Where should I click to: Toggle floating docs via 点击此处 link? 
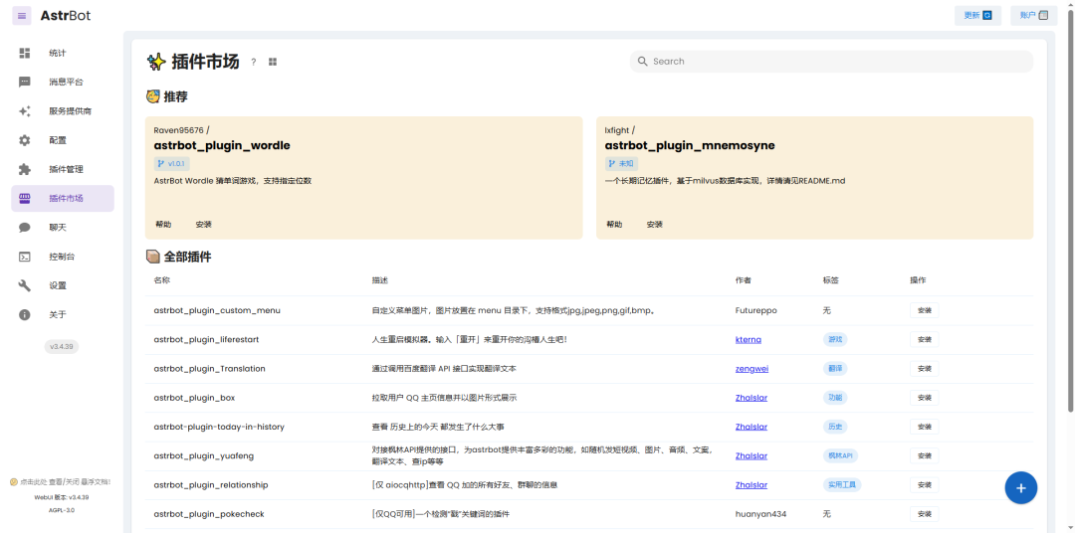tap(61, 482)
